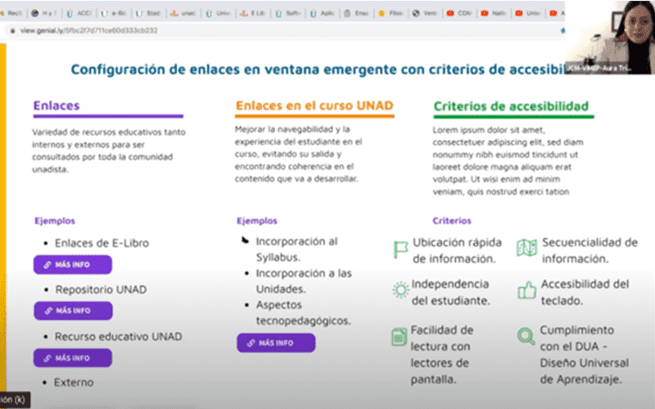Open MÁS INFO under Enlaces de E-Libro
655x409 pixels.
[73, 264]
